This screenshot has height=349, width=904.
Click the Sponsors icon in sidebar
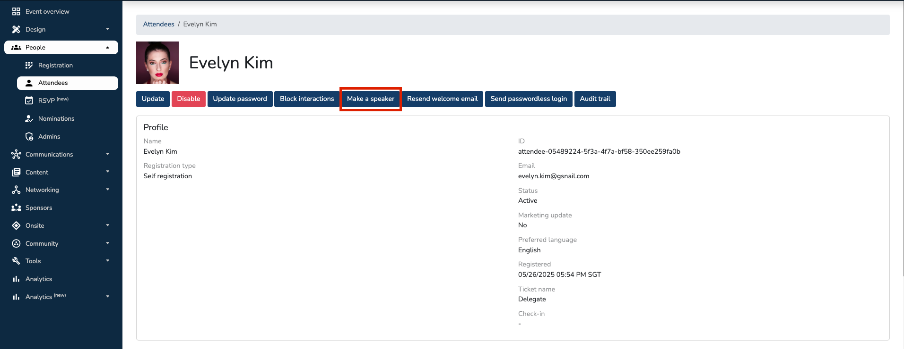[x=16, y=208]
